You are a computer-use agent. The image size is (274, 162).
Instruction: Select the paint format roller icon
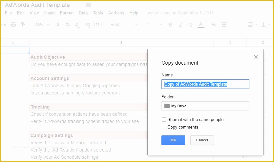tap(23, 25)
